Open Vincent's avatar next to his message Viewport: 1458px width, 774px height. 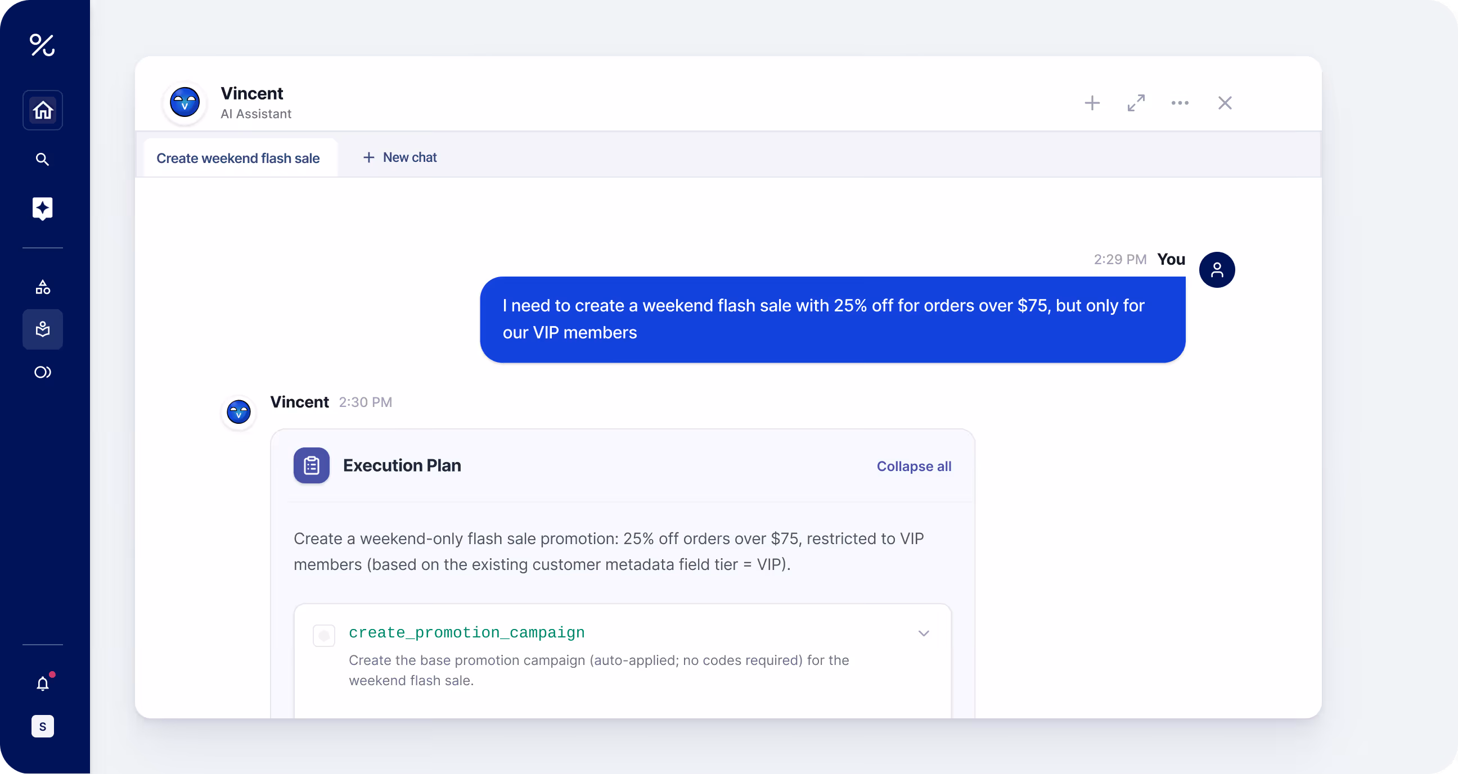(x=238, y=413)
